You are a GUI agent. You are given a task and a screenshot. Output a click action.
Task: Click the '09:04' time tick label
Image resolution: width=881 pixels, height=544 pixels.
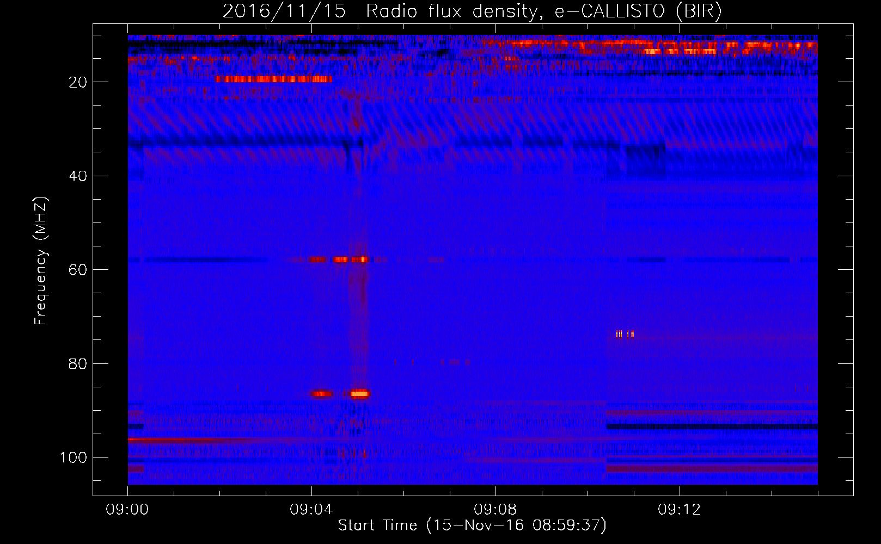(311, 510)
